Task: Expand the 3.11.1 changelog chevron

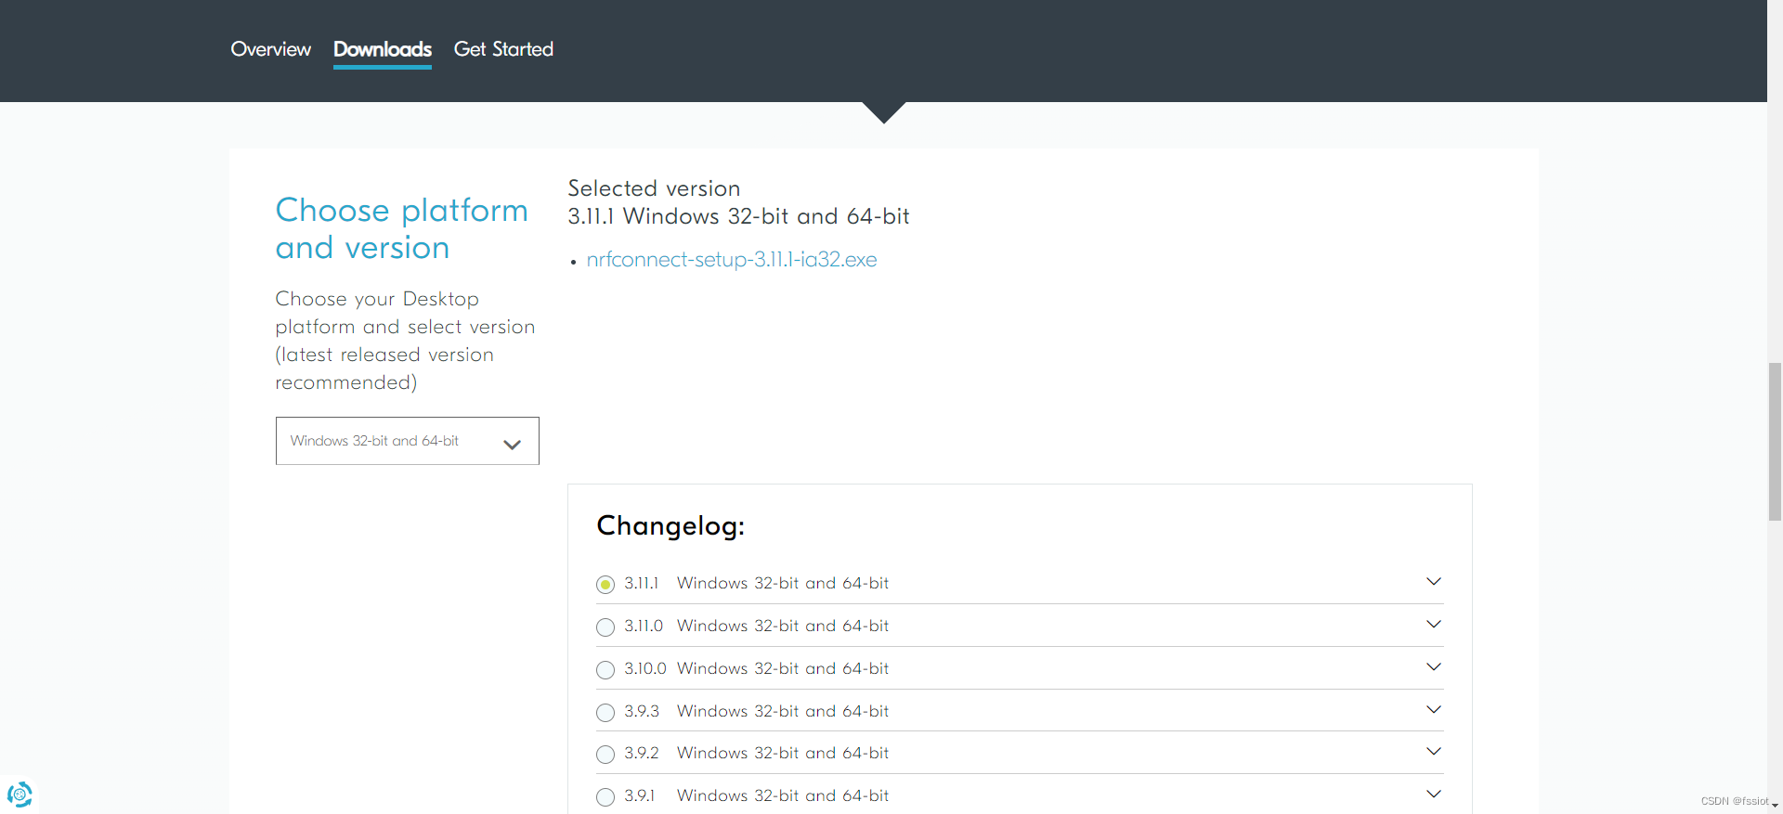Action: click(1434, 582)
